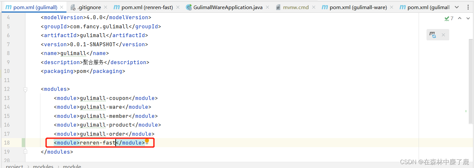Click the yellow intention lightbulb on line 18

(x=147, y=141)
